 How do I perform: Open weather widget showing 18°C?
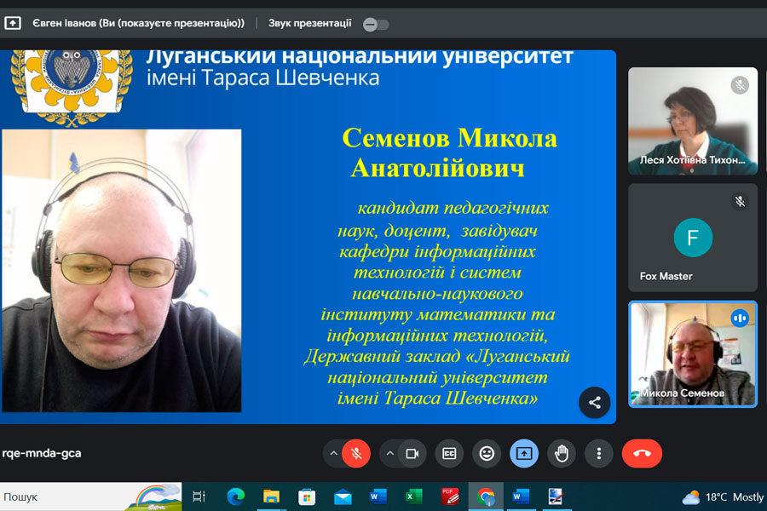pyautogui.click(x=723, y=497)
